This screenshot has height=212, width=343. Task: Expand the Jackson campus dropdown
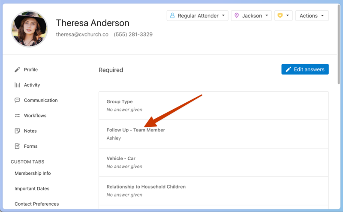[x=251, y=15]
